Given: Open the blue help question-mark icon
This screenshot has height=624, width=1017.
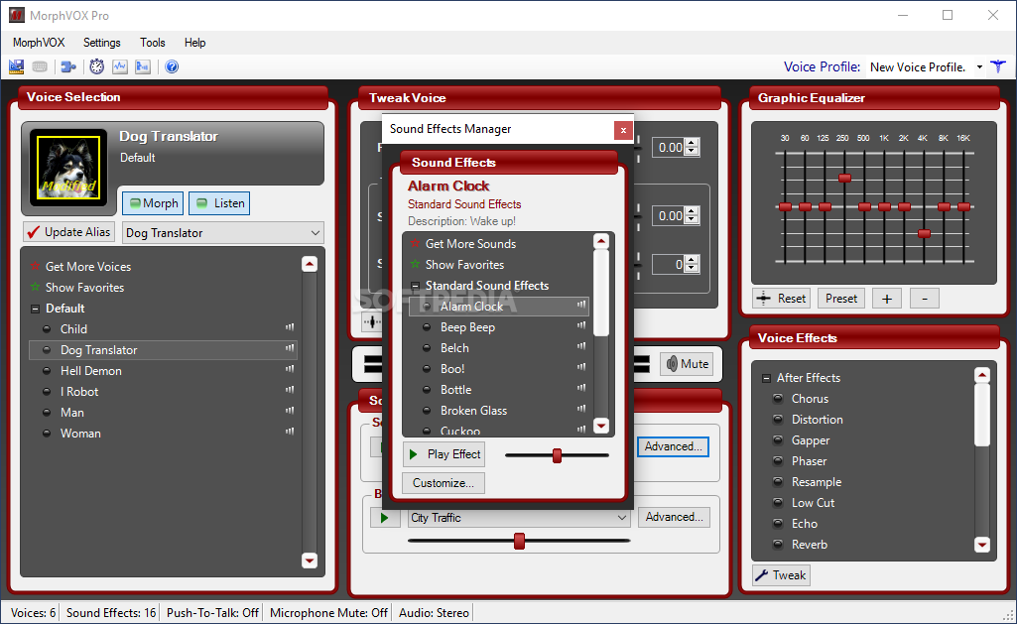Looking at the screenshot, I should click(x=172, y=66).
